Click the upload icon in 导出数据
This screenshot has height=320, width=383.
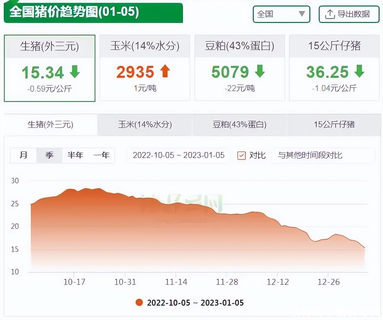pyautogui.click(x=330, y=14)
